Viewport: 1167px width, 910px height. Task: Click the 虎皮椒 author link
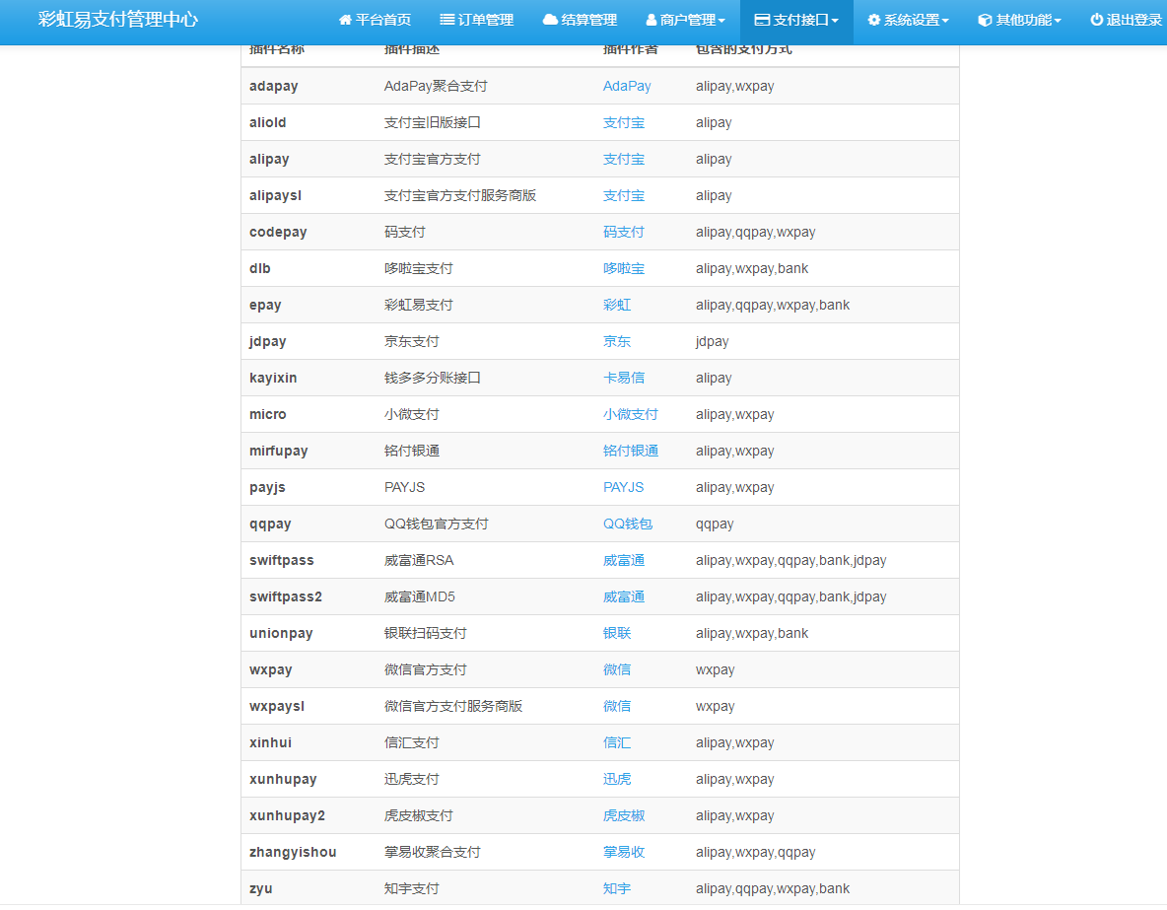(624, 815)
